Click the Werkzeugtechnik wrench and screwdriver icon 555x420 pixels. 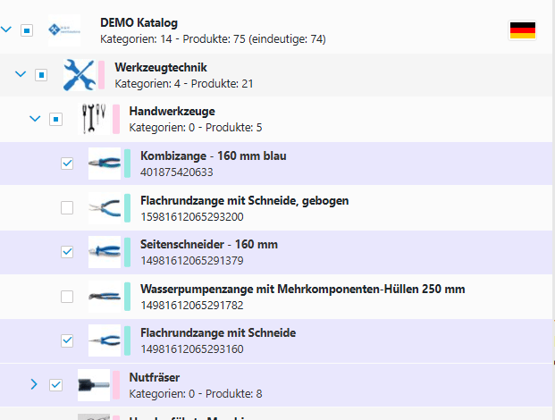80,75
